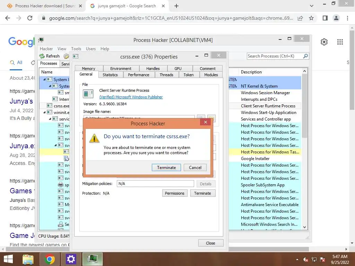The height and width of the screenshot is (266, 355).
Task: Click the share page icon in address bar
Action: click(x=300, y=18)
